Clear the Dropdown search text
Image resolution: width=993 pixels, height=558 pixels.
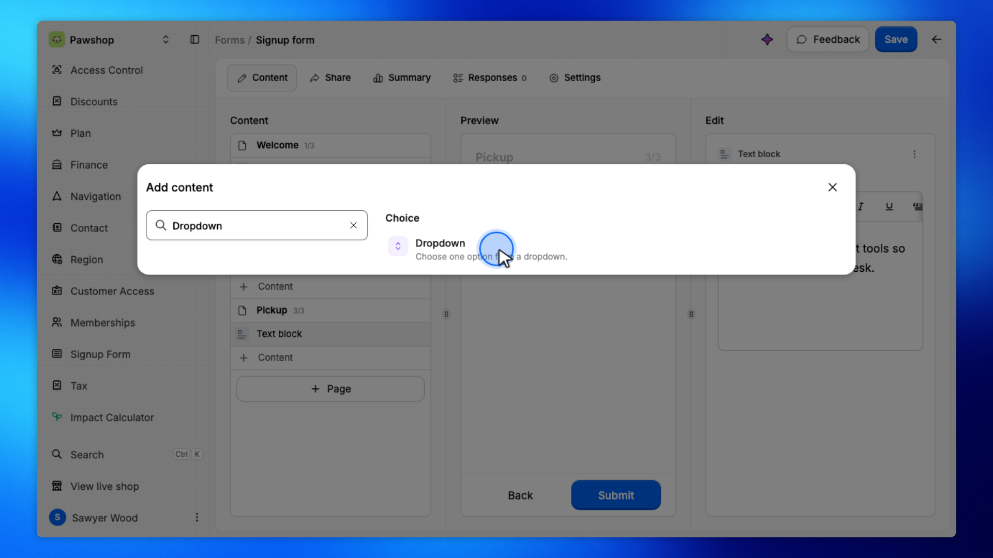(x=354, y=225)
